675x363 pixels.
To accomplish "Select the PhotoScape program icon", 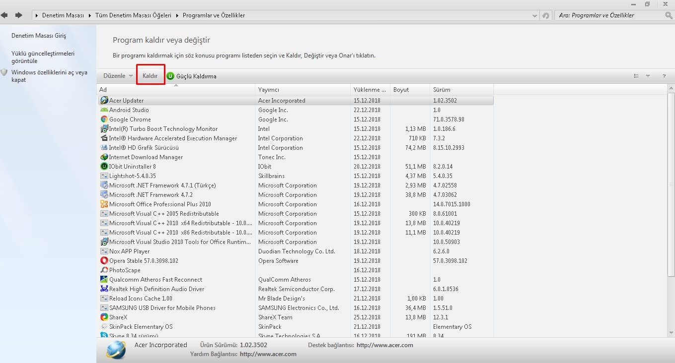I will [104, 270].
